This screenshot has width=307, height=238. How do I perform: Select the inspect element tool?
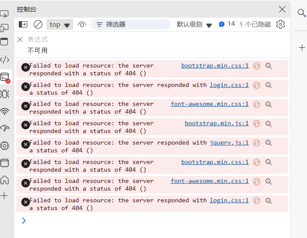click(x=4, y=14)
